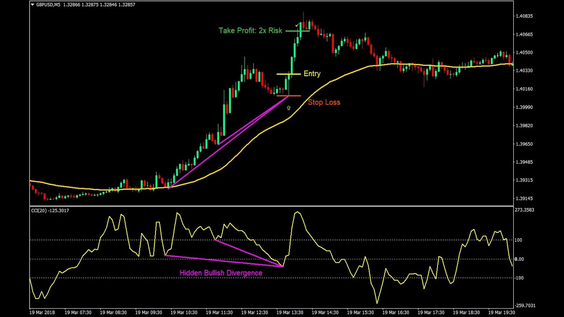Image resolution: width=564 pixels, height=317 pixels.
Task: Select the CCI(20) -125.3017 indicator label
Action: [50, 210]
